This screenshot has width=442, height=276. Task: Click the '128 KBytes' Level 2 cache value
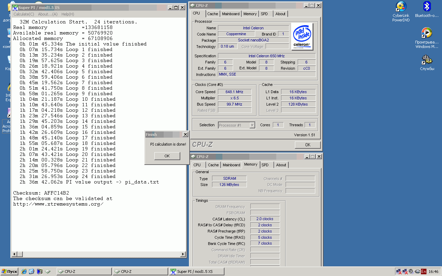click(x=298, y=104)
